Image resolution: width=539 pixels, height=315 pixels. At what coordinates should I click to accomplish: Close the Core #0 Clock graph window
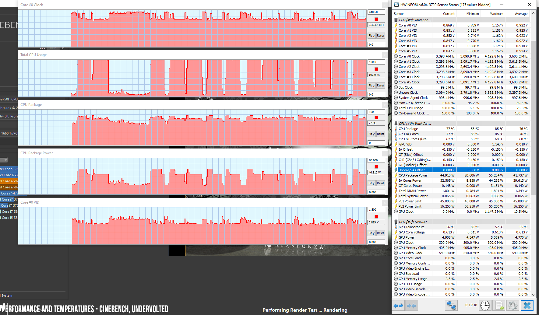[x=385, y=5]
